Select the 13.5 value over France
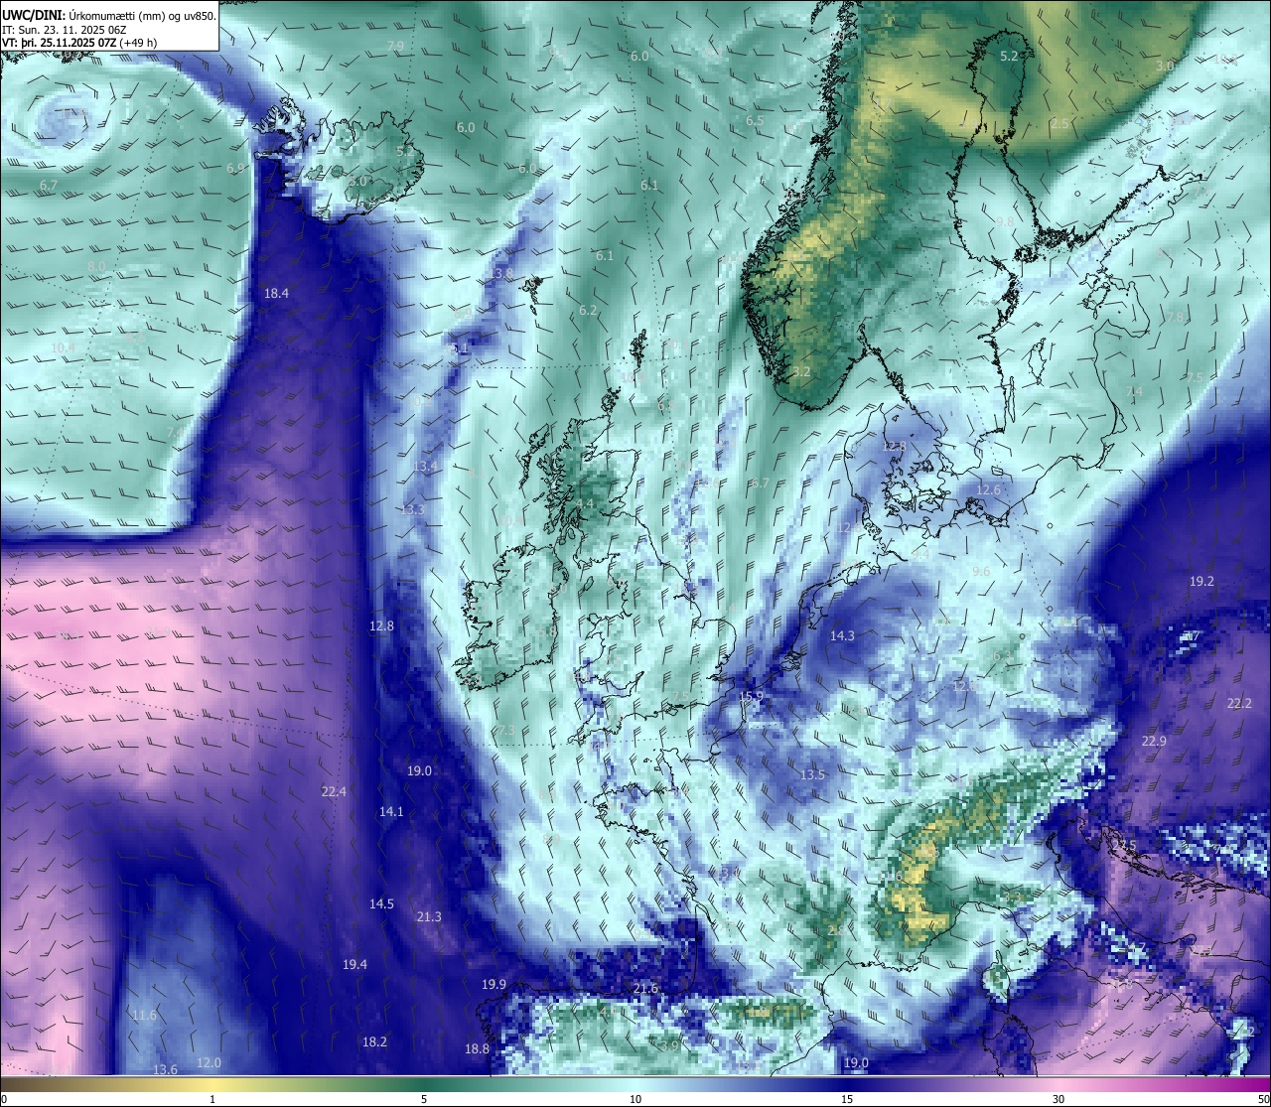 (x=812, y=774)
